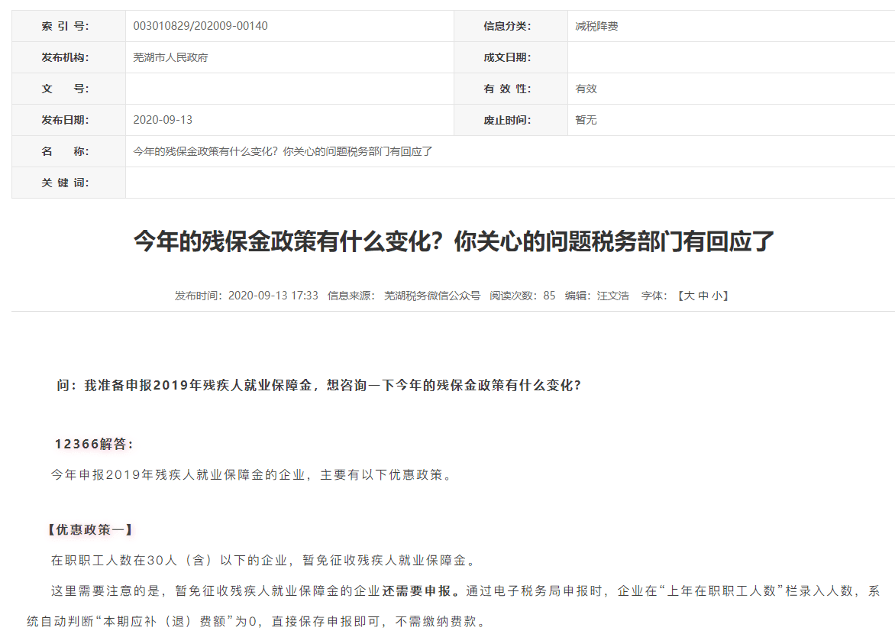Click the 12366解答 heading
The height and width of the screenshot is (634, 895).
(94, 444)
